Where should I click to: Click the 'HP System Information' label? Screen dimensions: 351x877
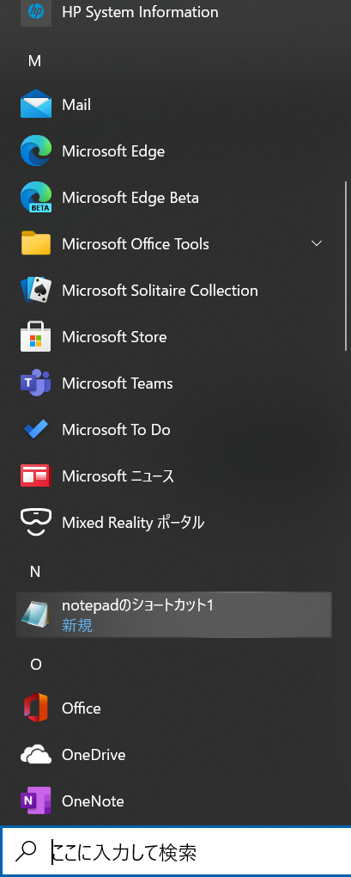click(140, 12)
